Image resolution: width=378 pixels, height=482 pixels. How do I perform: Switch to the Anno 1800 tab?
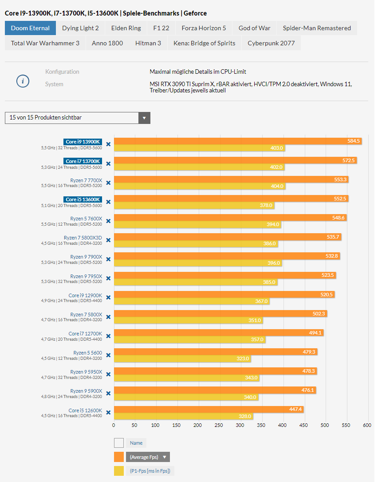pyautogui.click(x=107, y=43)
